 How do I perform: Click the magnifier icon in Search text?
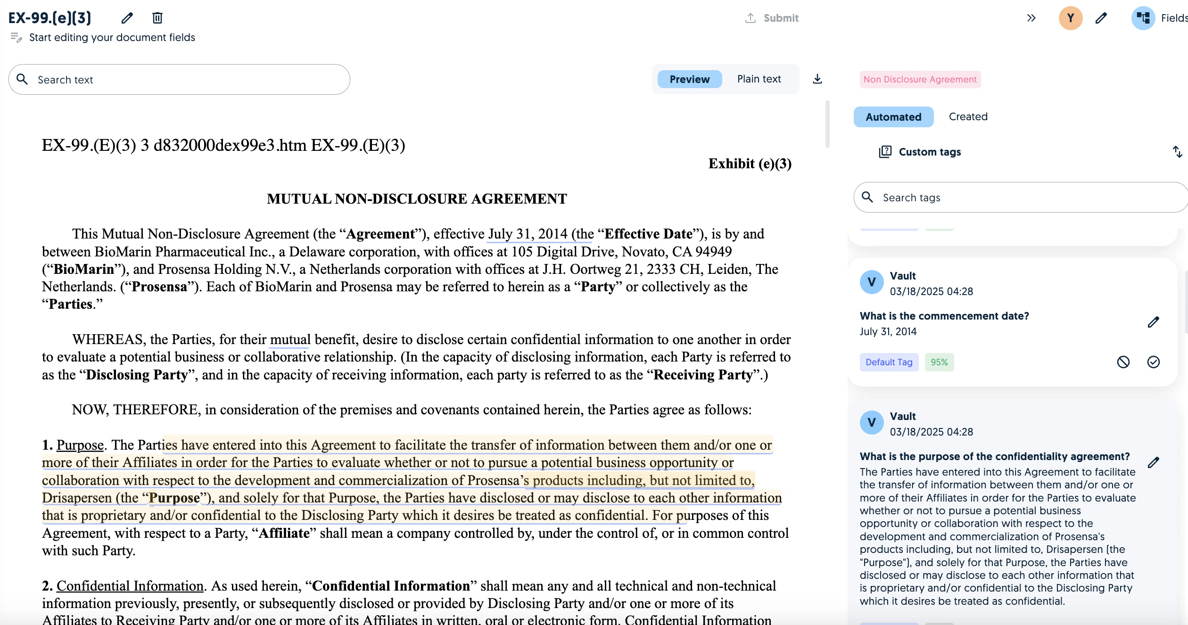point(22,79)
